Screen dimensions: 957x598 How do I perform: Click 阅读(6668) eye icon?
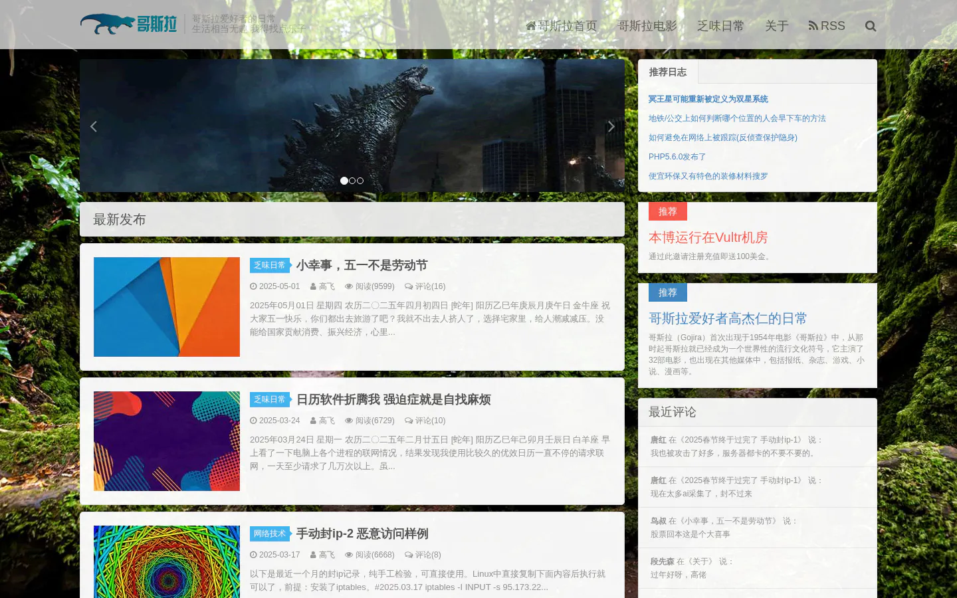pyautogui.click(x=349, y=555)
